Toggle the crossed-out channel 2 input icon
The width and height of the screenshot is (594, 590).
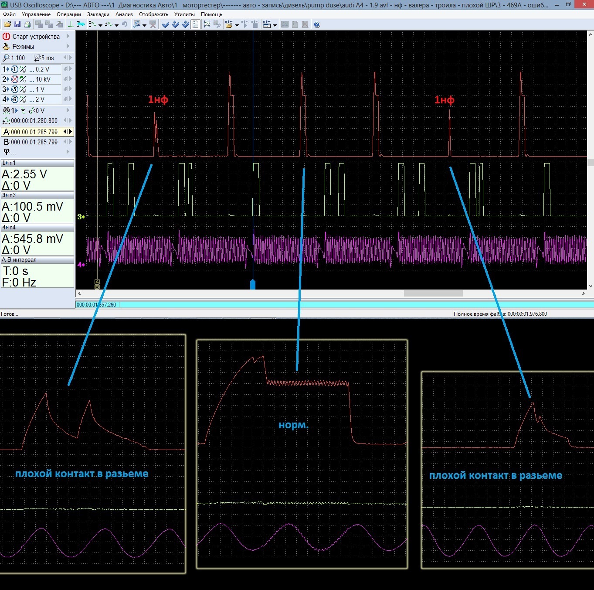[x=15, y=79]
